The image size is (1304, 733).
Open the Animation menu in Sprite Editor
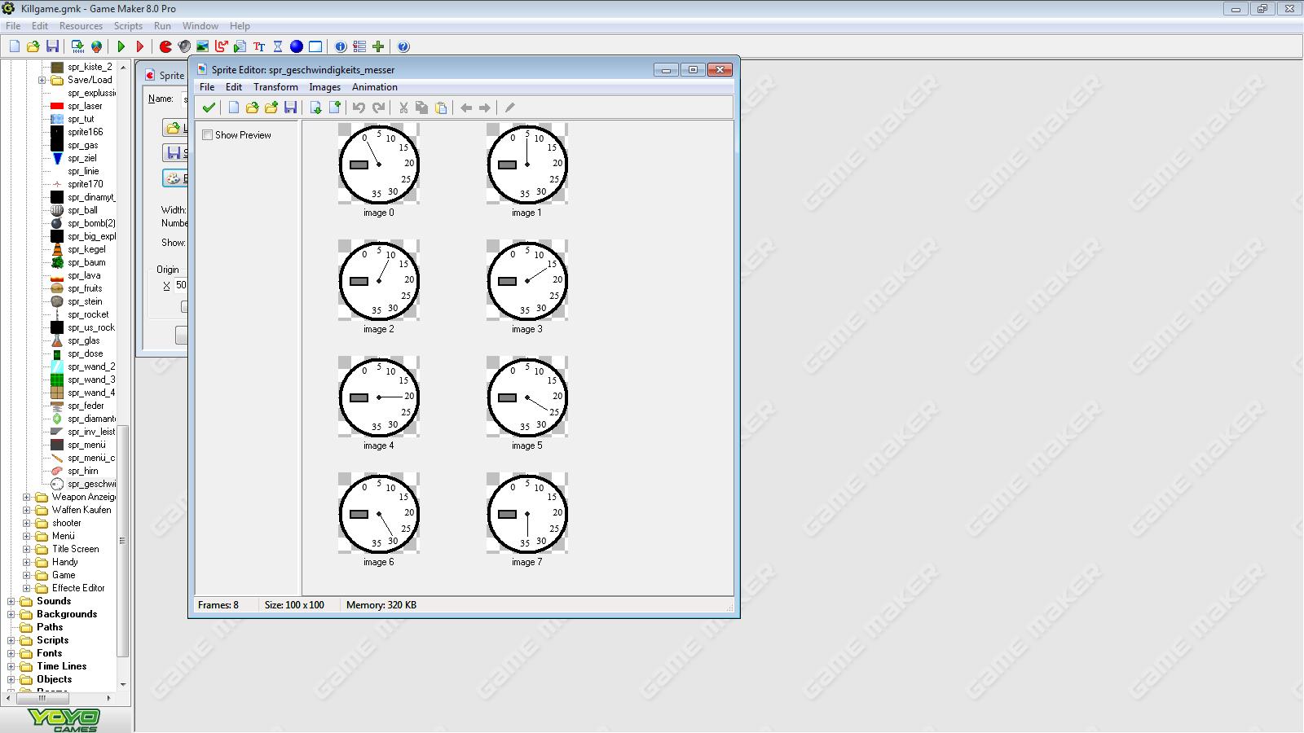(x=374, y=87)
